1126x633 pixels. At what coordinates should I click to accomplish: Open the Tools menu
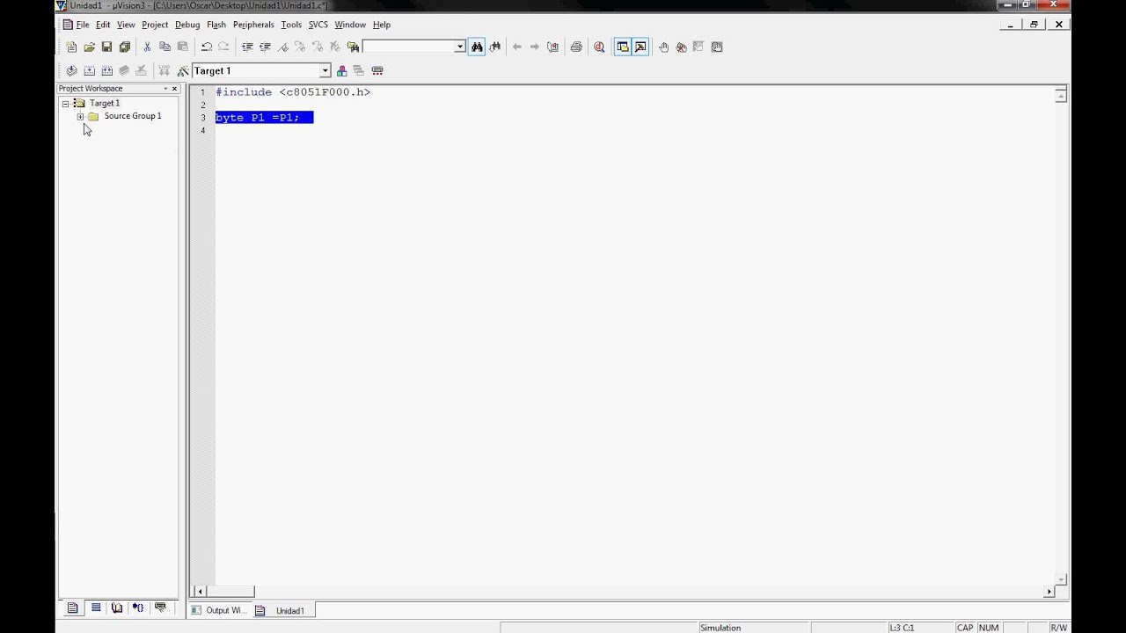pos(291,25)
